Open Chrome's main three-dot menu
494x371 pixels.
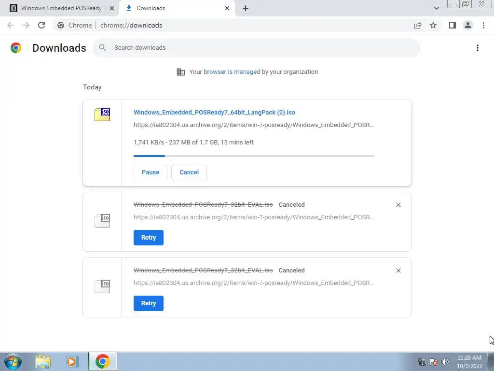(x=483, y=25)
